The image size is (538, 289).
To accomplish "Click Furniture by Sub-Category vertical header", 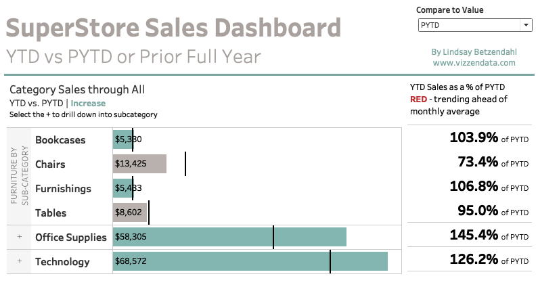I will 19,176.
